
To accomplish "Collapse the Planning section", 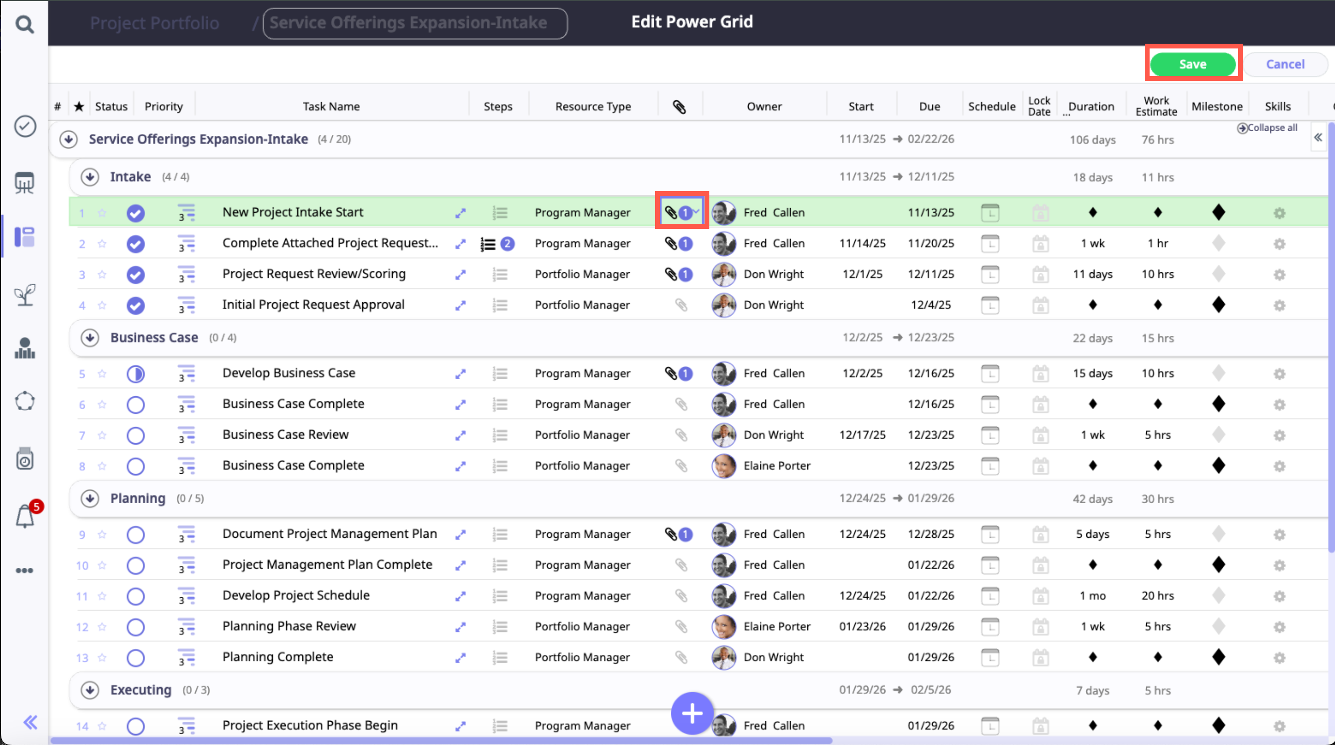I will pyautogui.click(x=90, y=498).
